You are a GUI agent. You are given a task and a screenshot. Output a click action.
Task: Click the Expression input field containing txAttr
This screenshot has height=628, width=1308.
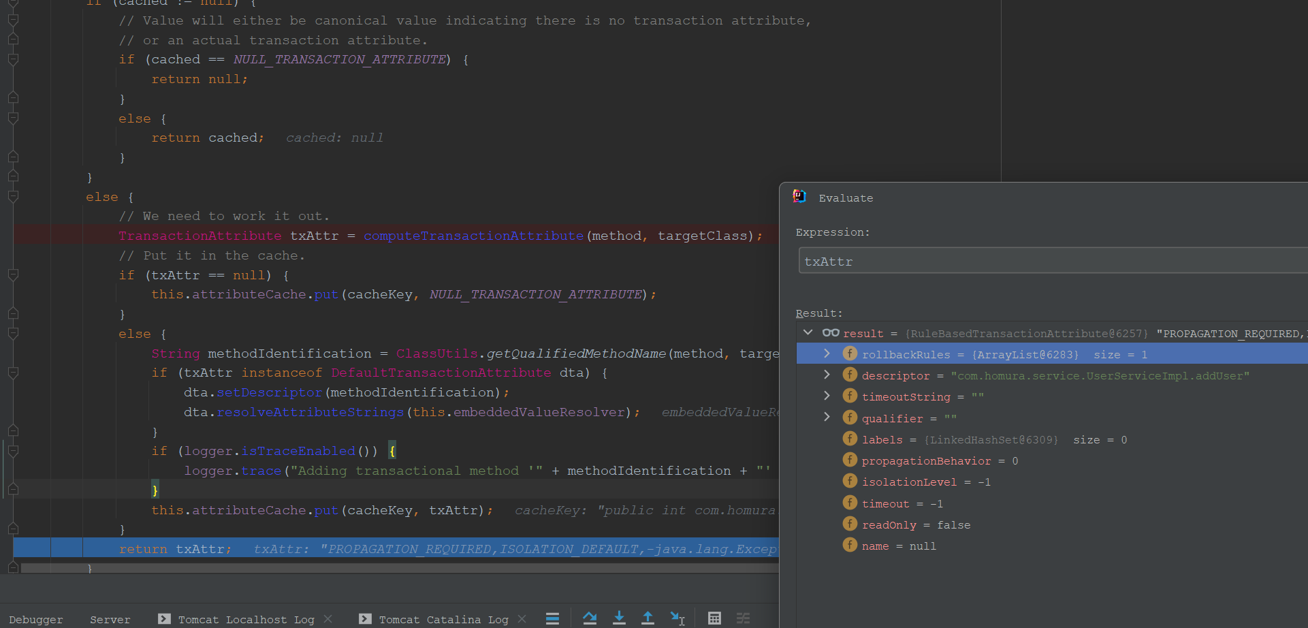(1053, 261)
